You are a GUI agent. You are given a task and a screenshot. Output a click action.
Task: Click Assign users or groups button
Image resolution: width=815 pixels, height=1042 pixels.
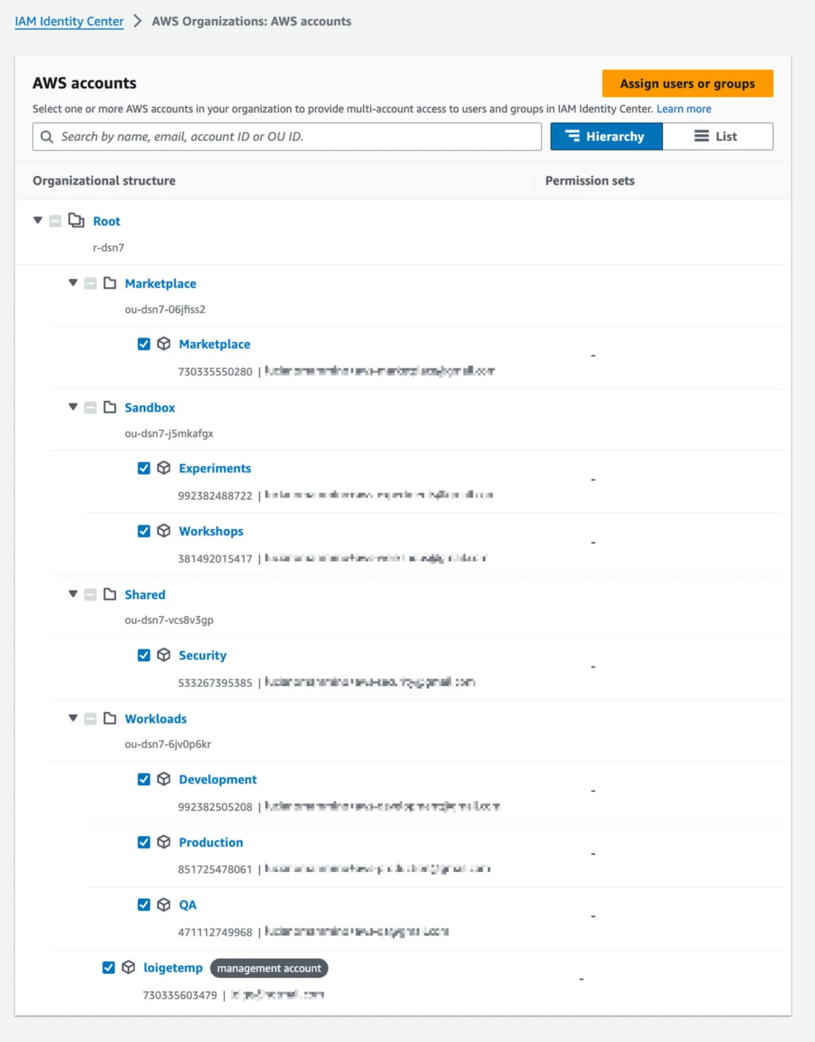pos(687,83)
